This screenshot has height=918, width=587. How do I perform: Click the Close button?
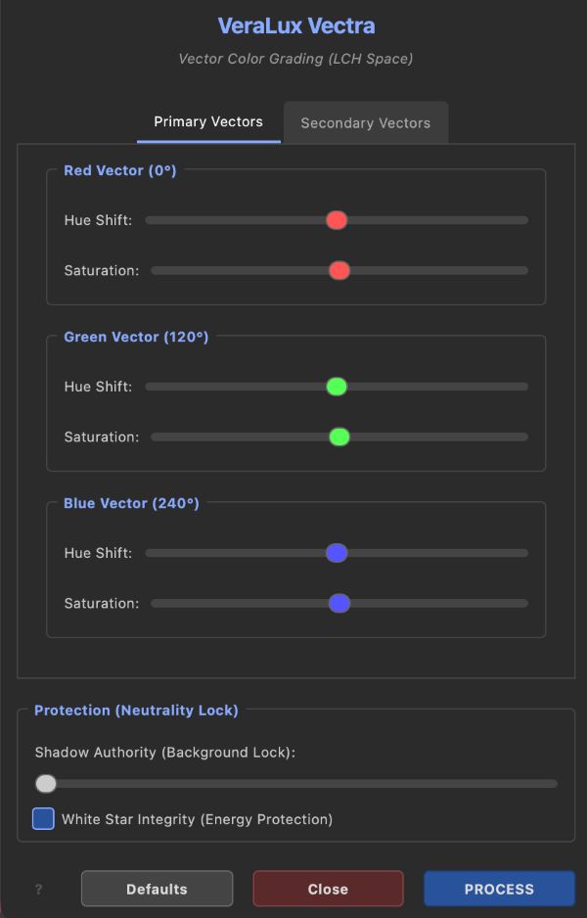[328, 889]
